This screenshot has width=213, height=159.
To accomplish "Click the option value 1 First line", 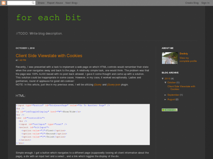I will click(x=44, y=131).
